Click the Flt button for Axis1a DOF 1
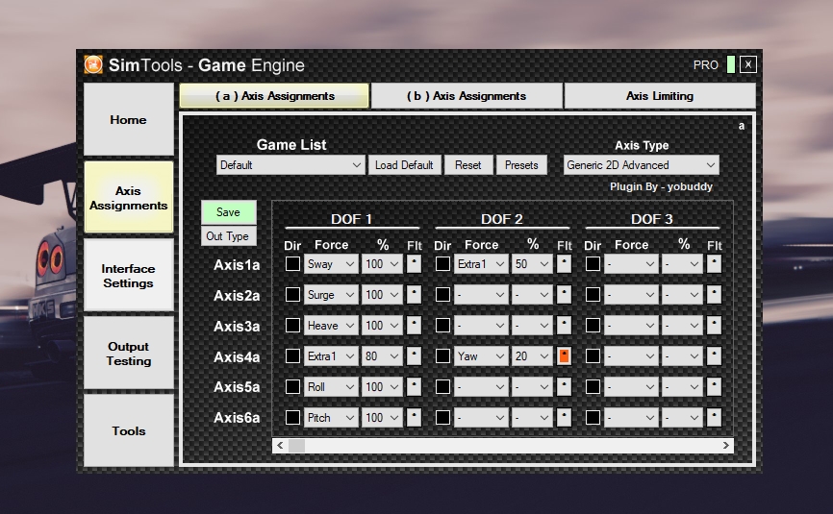 point(414,263)
